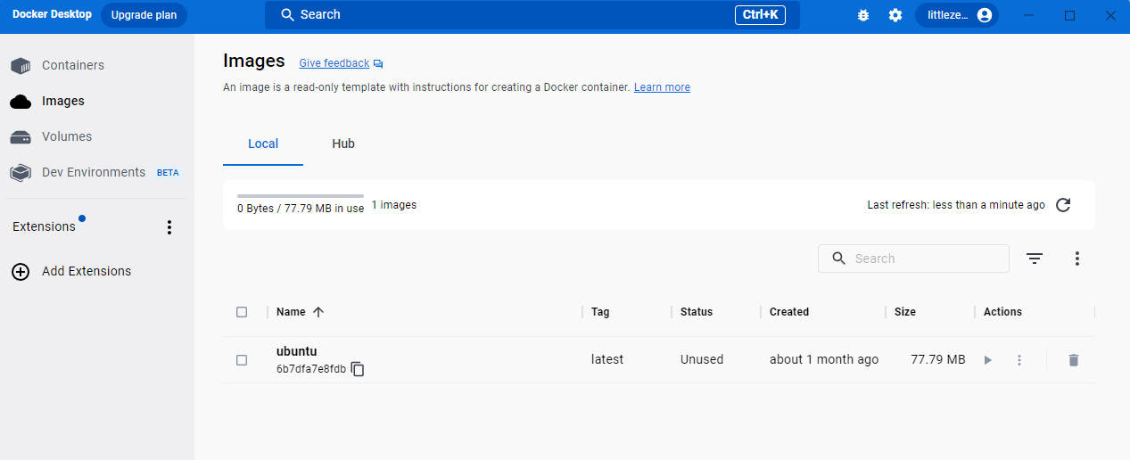
Task: Click the Ctrl+K shortcut badge
Action: 760,14
